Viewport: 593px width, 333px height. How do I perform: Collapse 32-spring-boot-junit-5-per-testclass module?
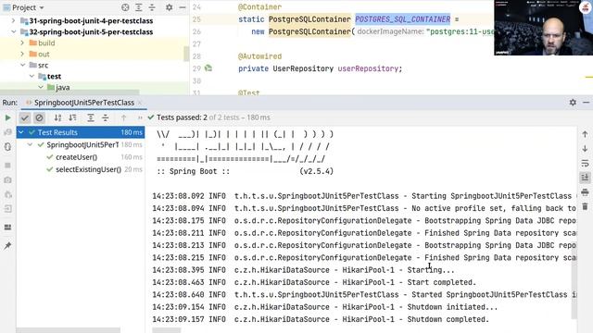point(14,31)
